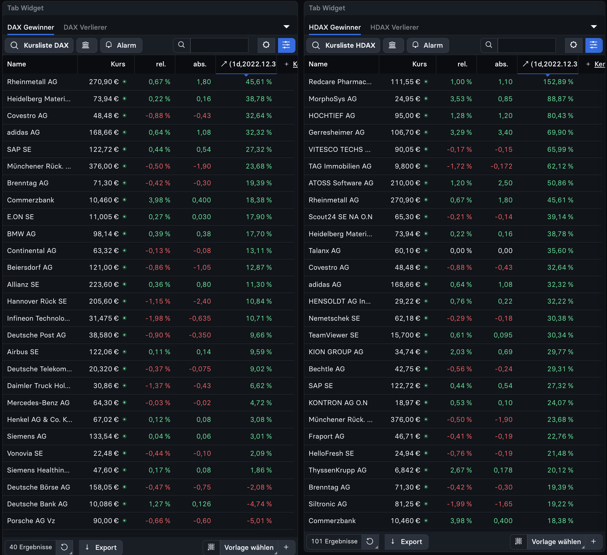This screenshot has width=607, height=555.
Task: Sort DAX by 1d performance column
Action: [x=246, y=64]
